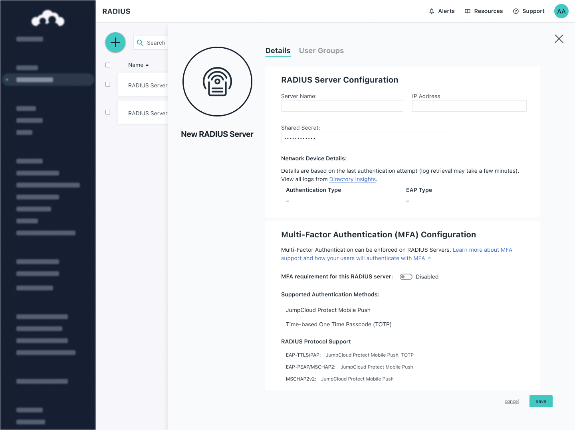Open Learn more about MFA support link
Screen dimensions: 575x430
(x=397, y=254)
